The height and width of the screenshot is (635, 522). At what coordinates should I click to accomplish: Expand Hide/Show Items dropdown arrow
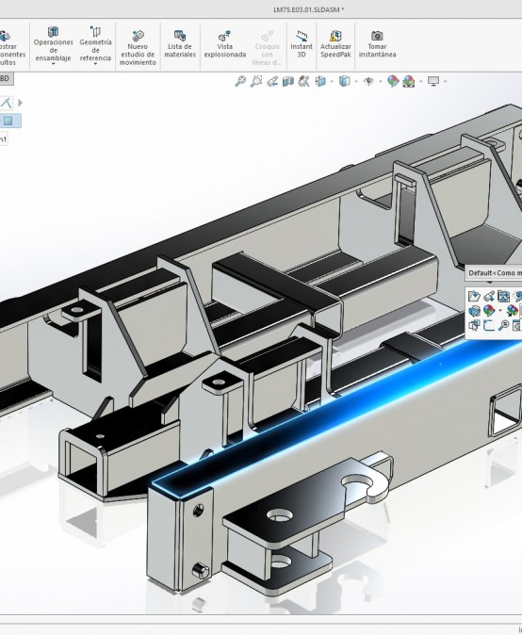[x=381, y=82]
